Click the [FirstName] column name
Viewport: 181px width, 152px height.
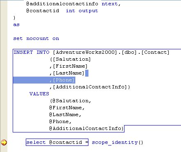point(70,66)
